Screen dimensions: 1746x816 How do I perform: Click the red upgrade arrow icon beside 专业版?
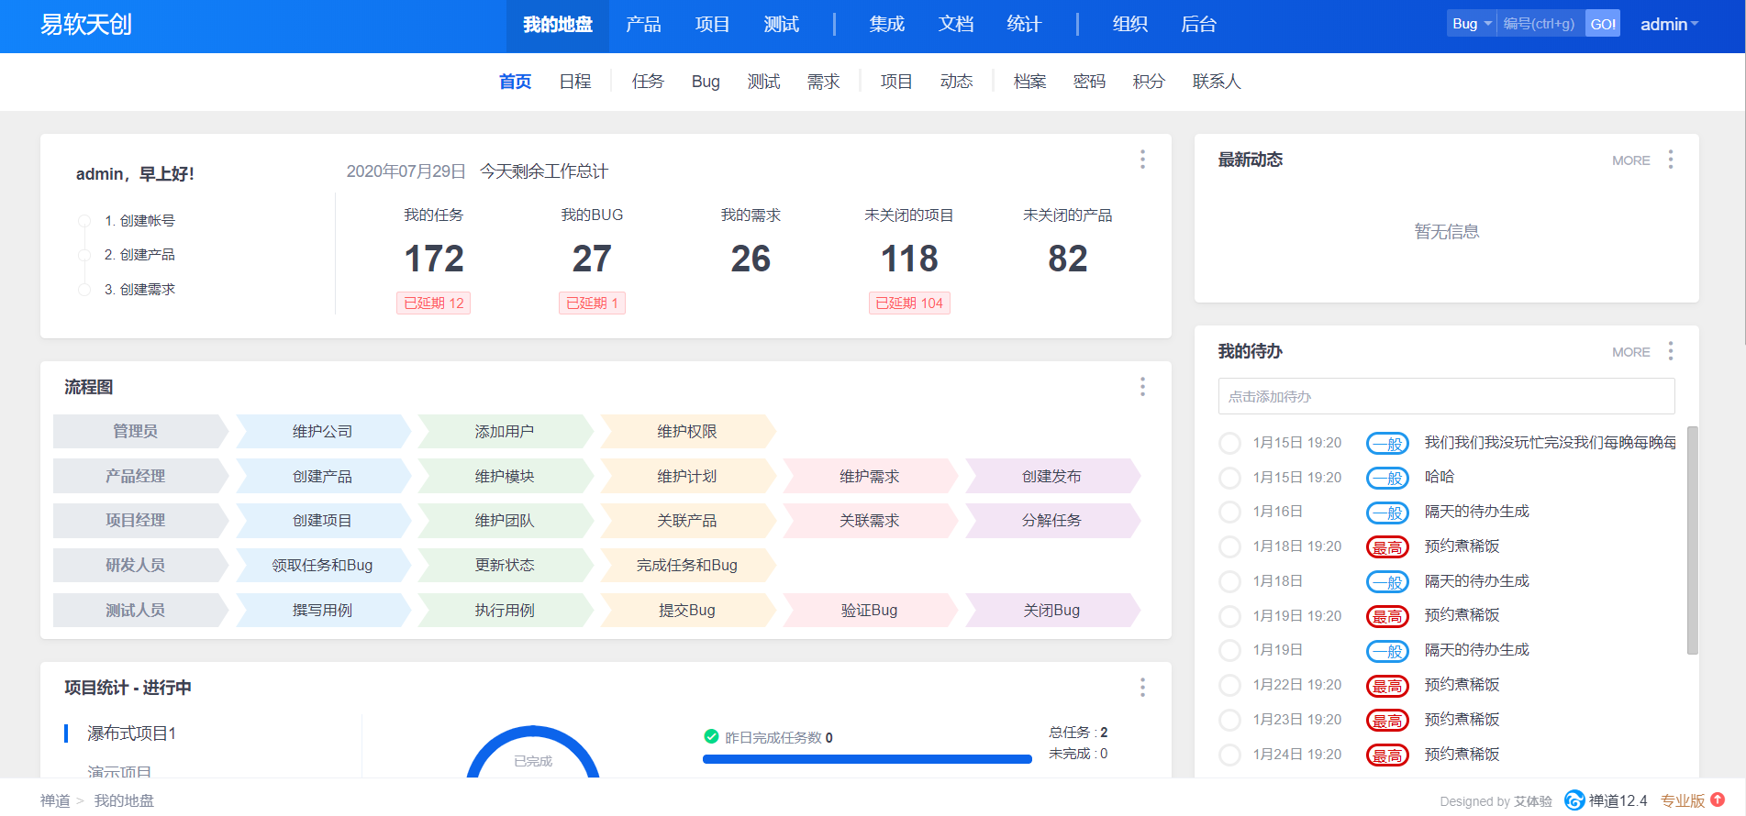[1718, 799]
